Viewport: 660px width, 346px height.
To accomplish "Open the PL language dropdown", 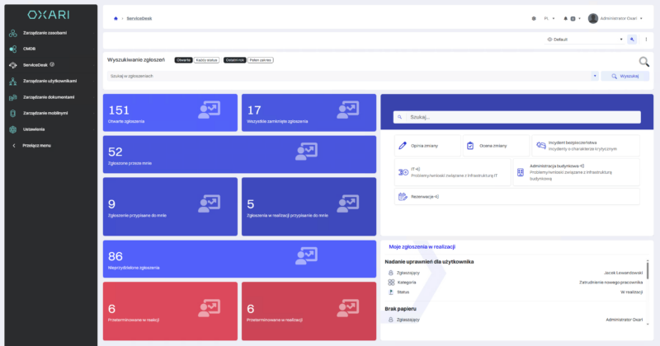I will click(547, 17).
